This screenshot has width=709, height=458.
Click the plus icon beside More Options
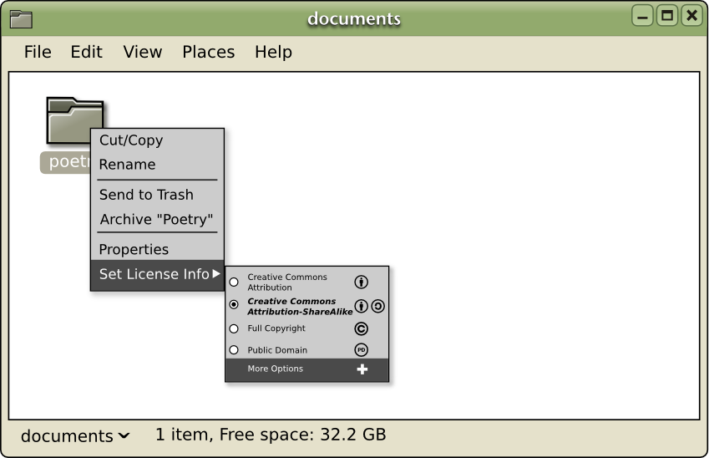362,369
